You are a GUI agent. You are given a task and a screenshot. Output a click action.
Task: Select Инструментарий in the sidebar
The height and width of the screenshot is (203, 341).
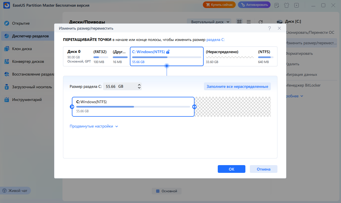point(27,100)
